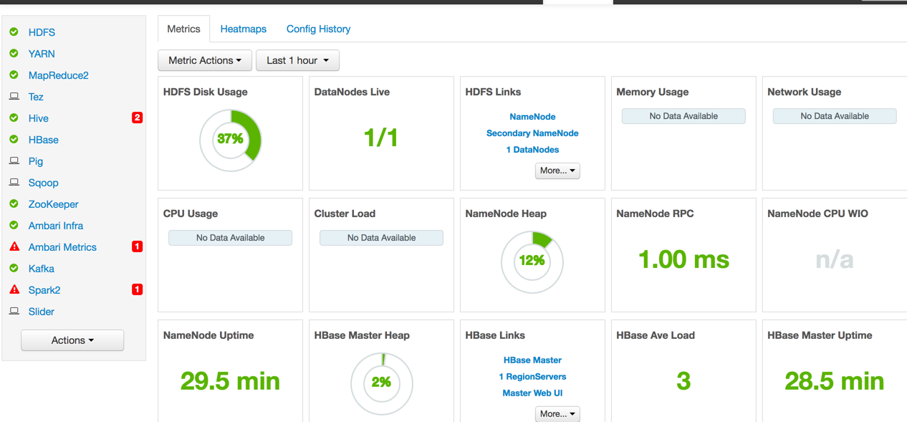This screenshot has height=422, width=907.
Task: Open the Config History tab
Action: [x=318, y=29]
